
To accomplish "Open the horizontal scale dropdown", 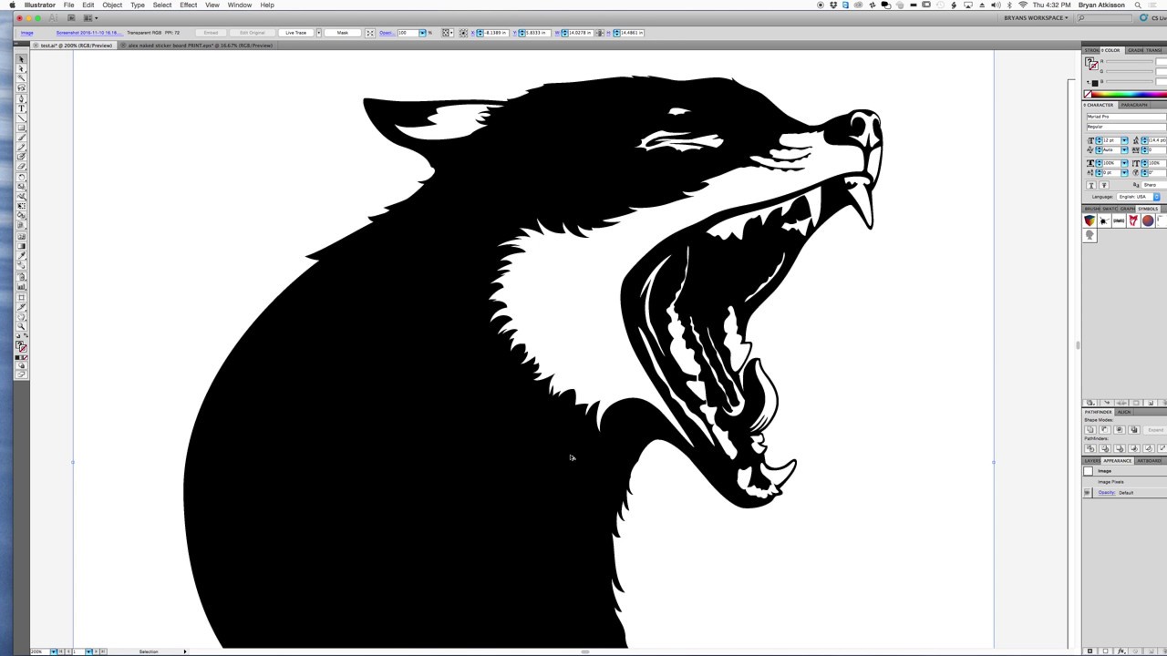I will tap(1124, 163).
